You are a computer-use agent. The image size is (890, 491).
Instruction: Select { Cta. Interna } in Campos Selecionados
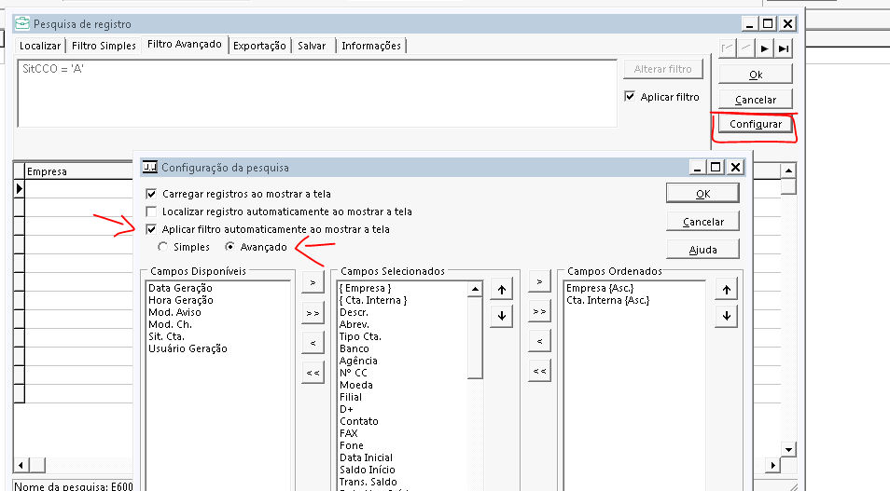(x=373, y=300)
